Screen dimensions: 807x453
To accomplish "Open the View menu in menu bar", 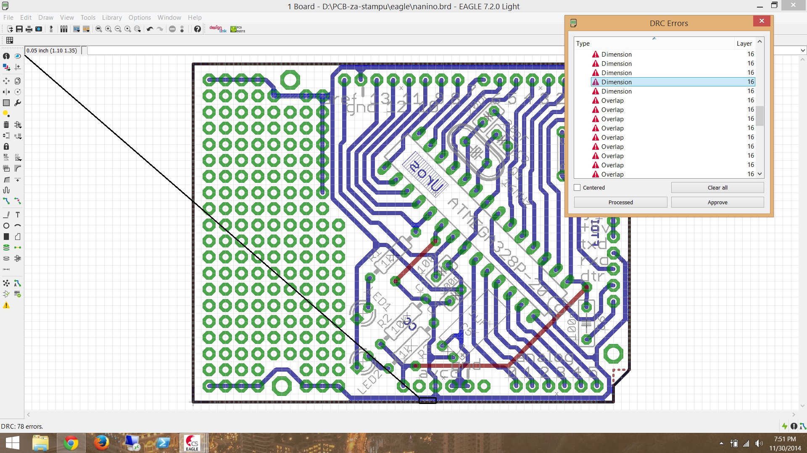I will (66, 17).
